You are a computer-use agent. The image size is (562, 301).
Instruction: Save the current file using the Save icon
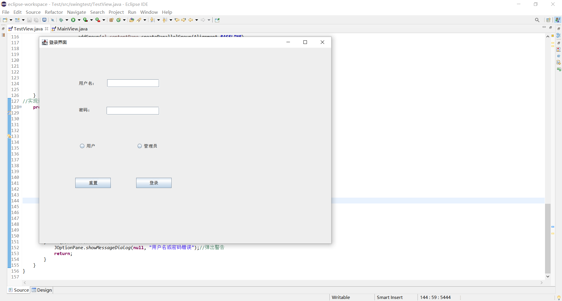click(x=29, y=20)
